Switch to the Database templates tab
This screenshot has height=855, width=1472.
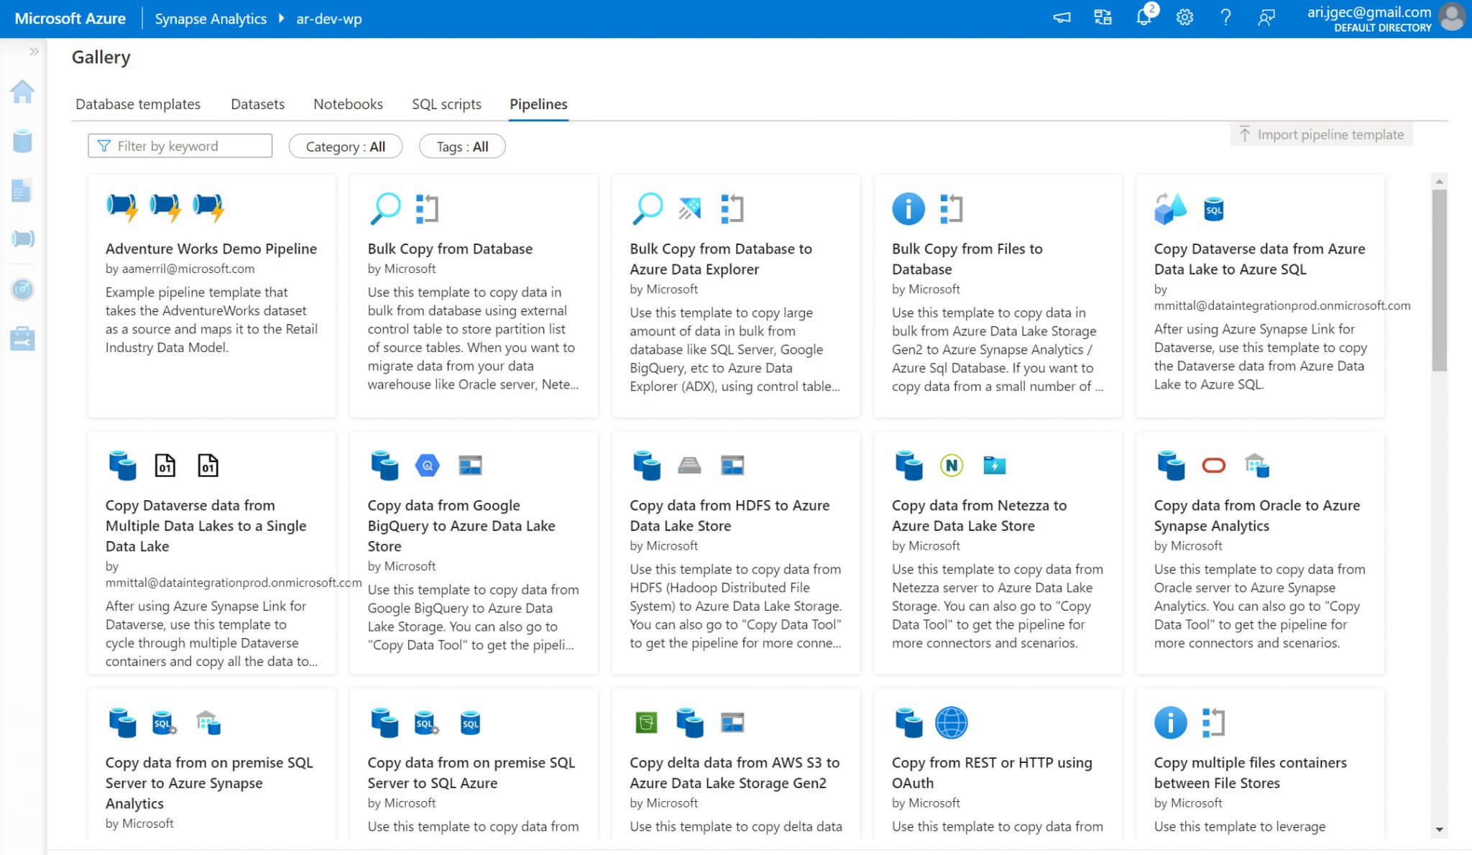click(138, 104)
